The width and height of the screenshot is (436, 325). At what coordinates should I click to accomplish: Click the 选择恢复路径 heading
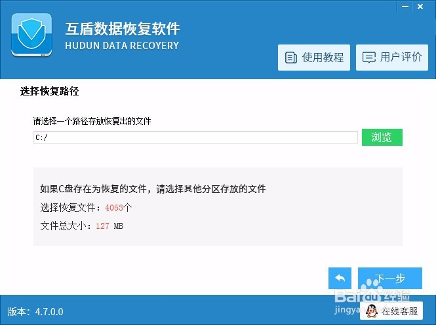49,92
